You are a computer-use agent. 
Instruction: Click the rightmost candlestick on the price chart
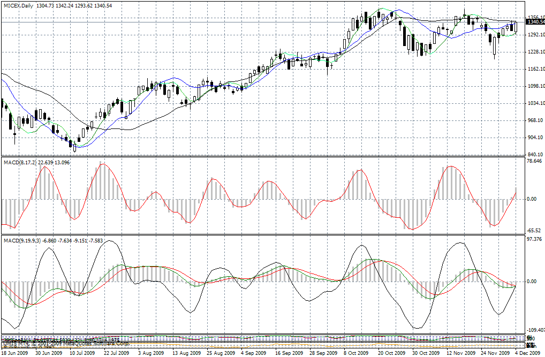(516, 27)
